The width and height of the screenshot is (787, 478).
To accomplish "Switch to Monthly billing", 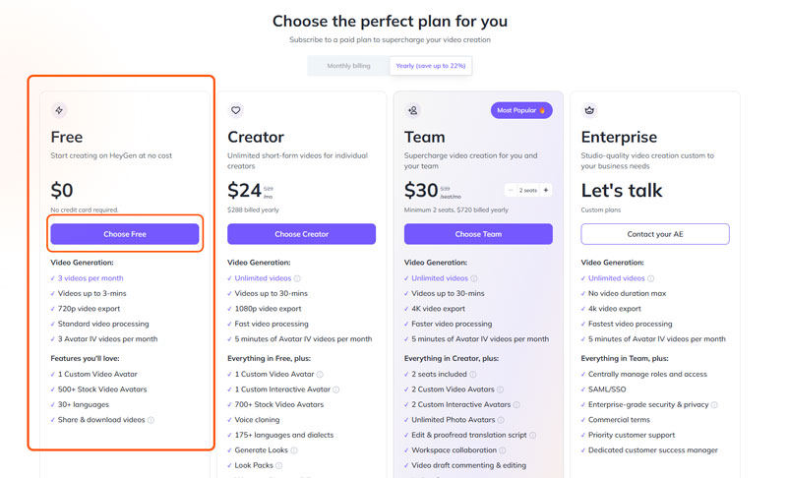I will pos(349,66).
